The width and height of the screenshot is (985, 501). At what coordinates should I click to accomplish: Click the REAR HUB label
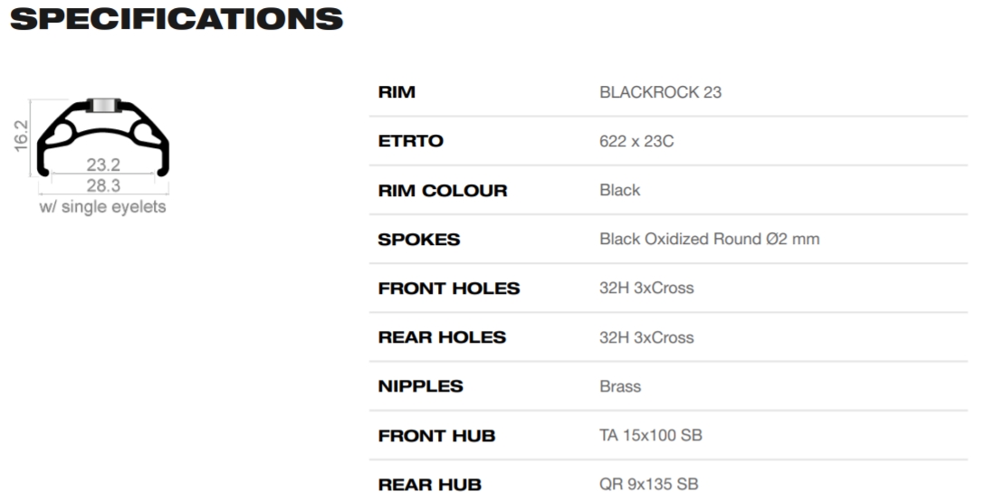430,485
